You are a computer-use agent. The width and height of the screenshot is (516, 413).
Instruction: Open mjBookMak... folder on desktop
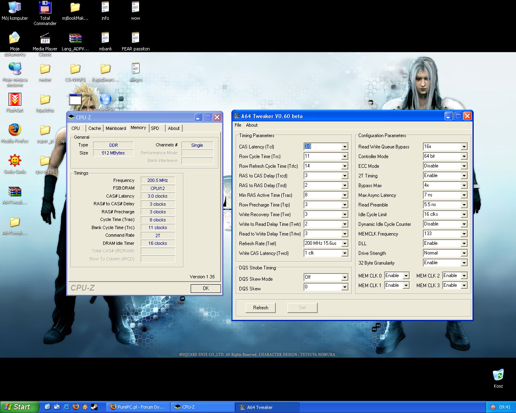pyautogui.click(x=75, y=11)
